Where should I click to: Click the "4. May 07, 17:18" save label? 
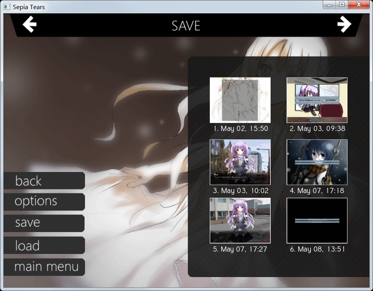tap(317, 191)
